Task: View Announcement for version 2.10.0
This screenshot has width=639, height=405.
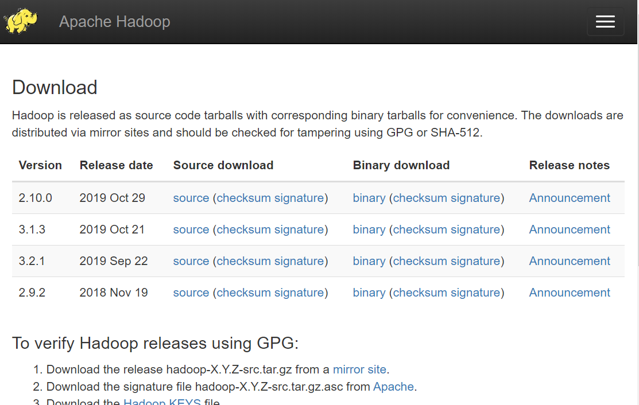Action: [x=570, y=198]
